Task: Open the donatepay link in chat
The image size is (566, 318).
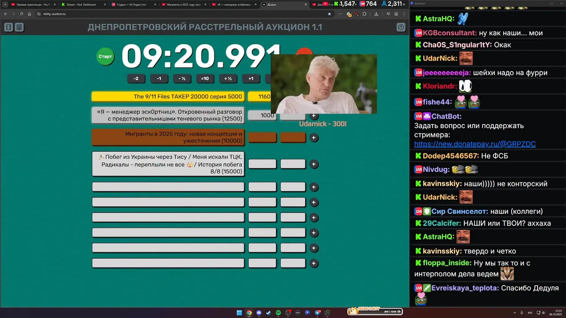Action: (x=475, y=144)
